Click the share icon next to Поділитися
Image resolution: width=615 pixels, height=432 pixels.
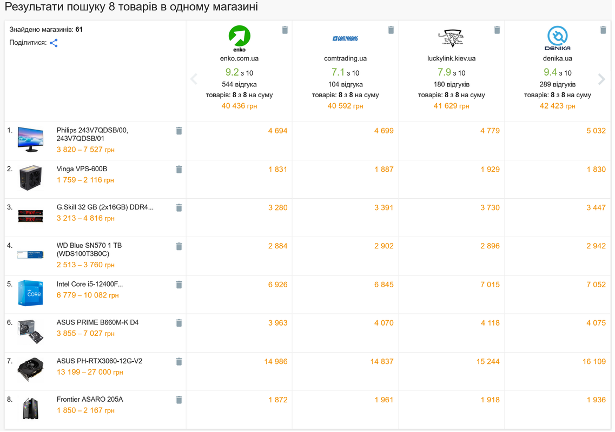pos(54,43)
